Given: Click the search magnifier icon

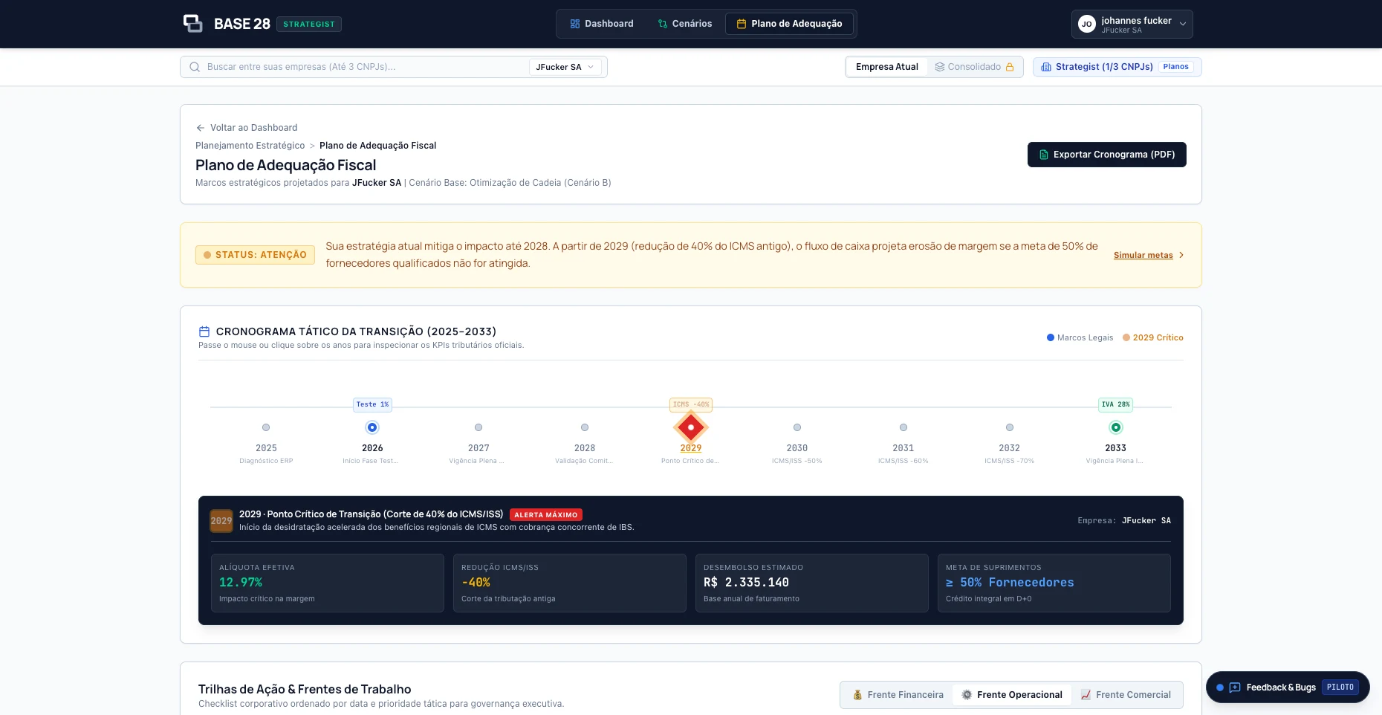Looking at the screenshot, I should point(195,67).
